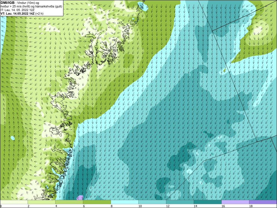Click the 12–14 m/s teal legend swatch
This screenshot has width=277, height=208.
click(180, 202)
